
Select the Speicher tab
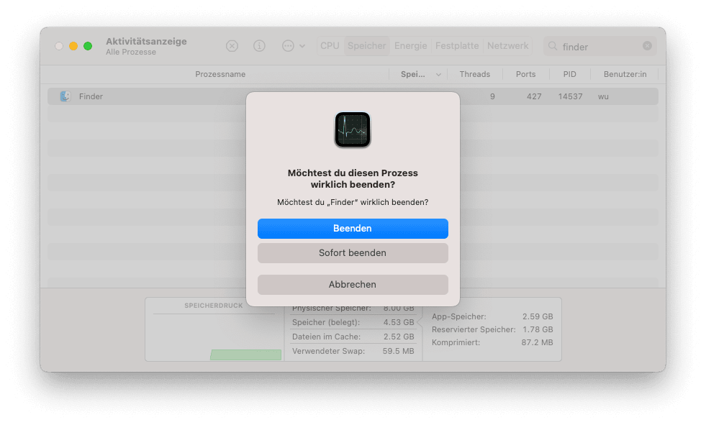pyautogui.click(x=366, y=46)
